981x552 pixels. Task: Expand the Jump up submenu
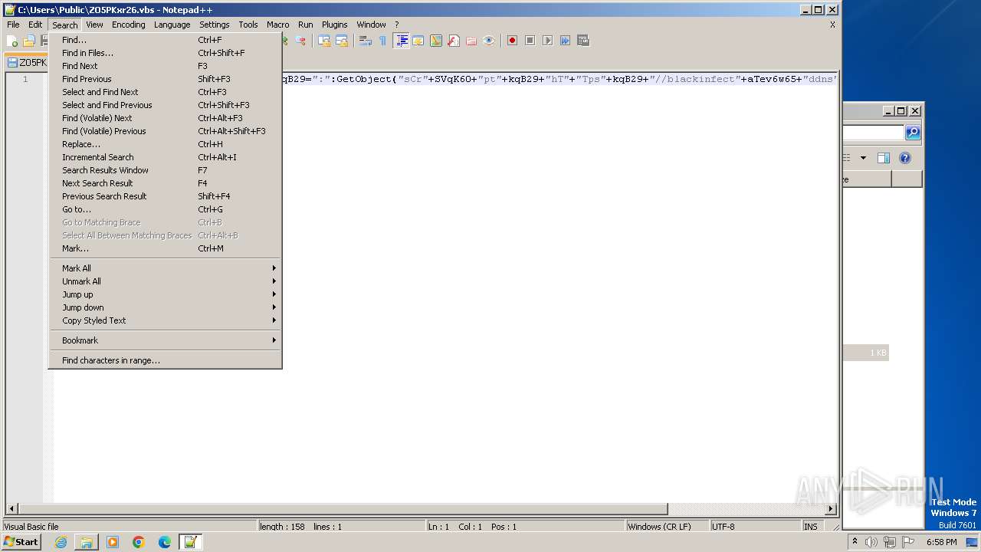(x=165, y=294)
